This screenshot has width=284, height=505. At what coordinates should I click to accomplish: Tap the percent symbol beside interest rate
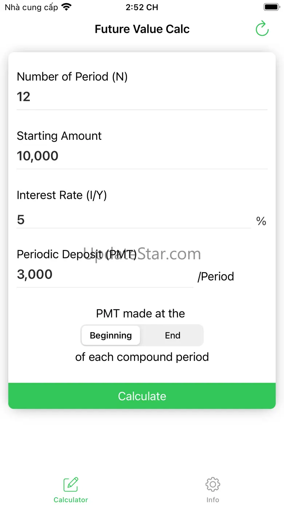pos(261,221)
